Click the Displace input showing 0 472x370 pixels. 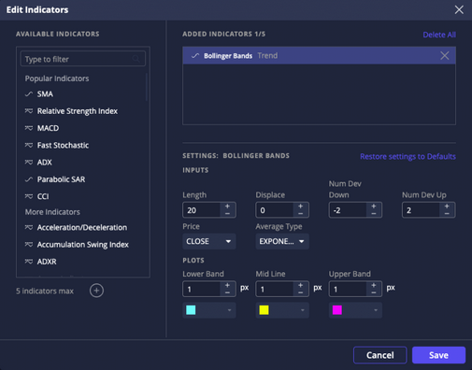tap(275, 210)
